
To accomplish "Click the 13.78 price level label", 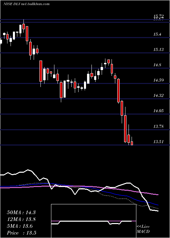I will pos(158,126).
